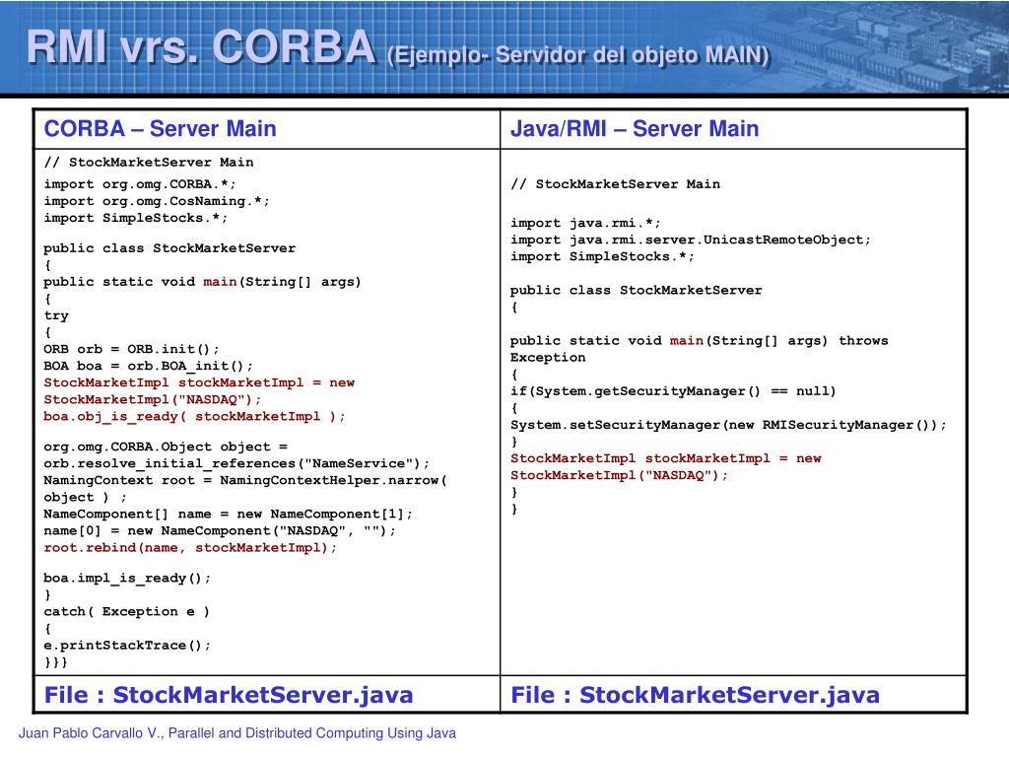The width and height of the screenshot is (1009, 757).
Task: Click line "import org.omg.CORBA.*;"
Action: [x=140, y=184]
